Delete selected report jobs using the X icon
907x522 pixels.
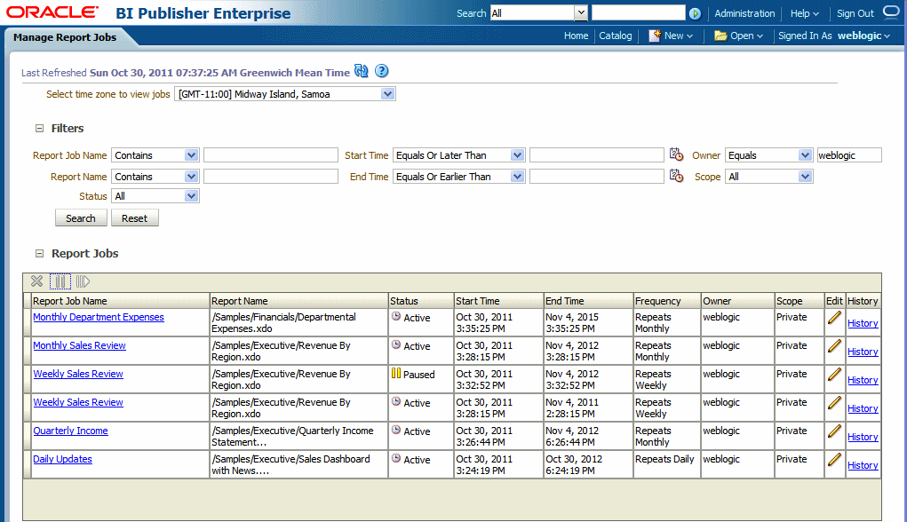(x=36, y=281)
